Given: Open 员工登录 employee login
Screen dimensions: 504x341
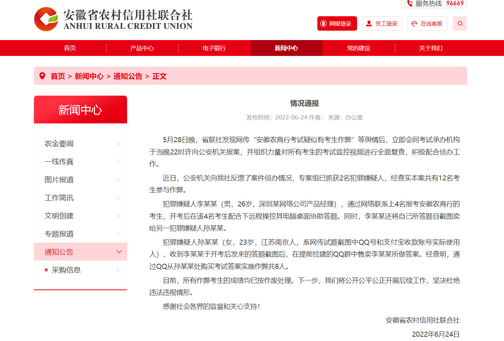Looking at the screenshot, I should pyautogui.click(x=382, y=23).
